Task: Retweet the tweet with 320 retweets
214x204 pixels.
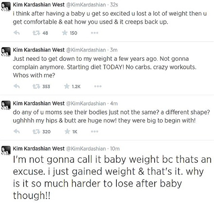Action: (x=36, y=132)
